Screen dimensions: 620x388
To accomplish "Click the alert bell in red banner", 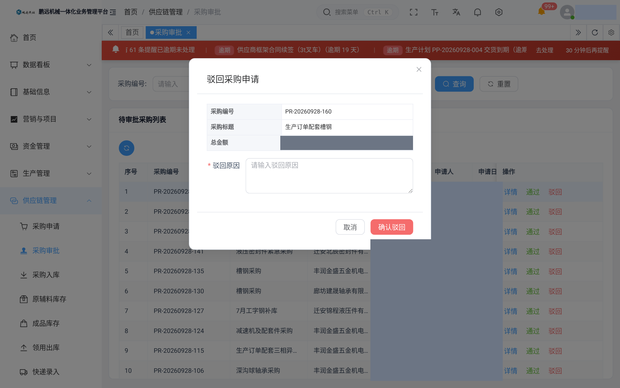I will point(116,49).
